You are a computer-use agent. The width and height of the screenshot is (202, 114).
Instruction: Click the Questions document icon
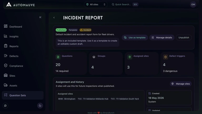coord(58,57)
